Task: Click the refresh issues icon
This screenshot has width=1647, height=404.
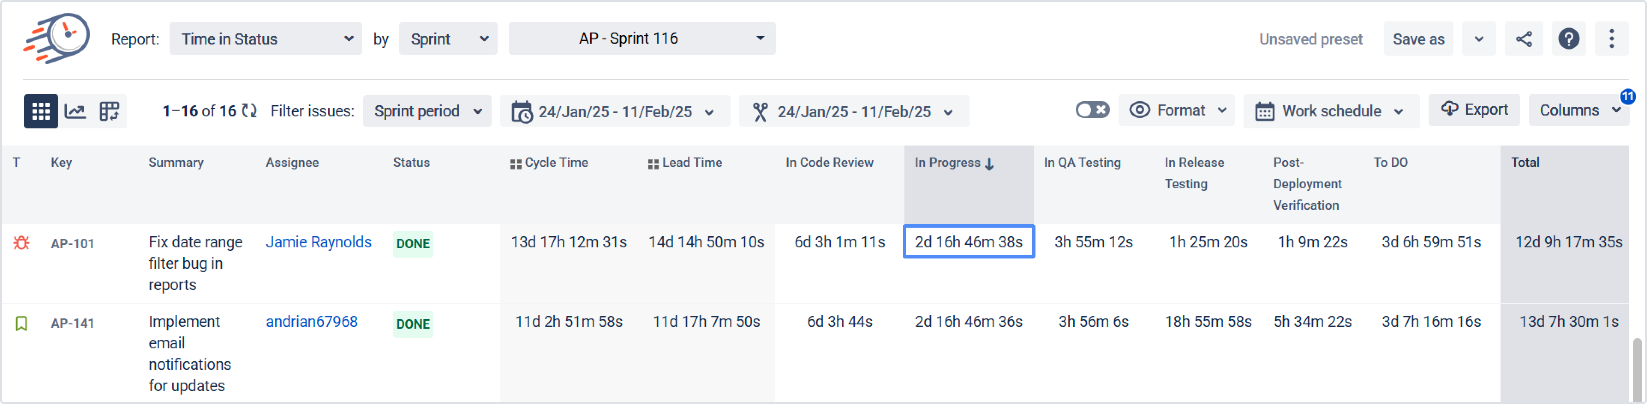Action: click(x=249, y=111)
